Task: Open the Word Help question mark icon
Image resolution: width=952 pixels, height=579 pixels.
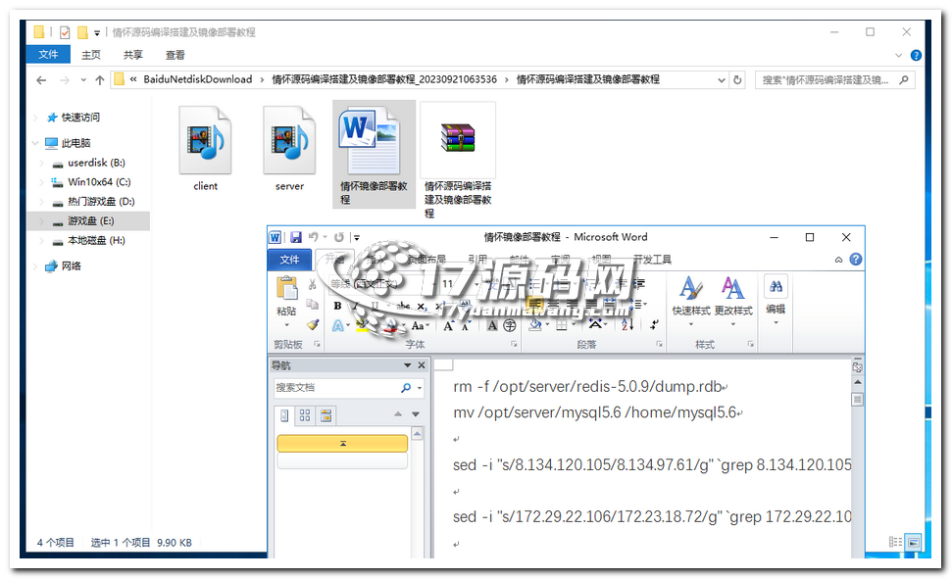Action: [856, 260]
